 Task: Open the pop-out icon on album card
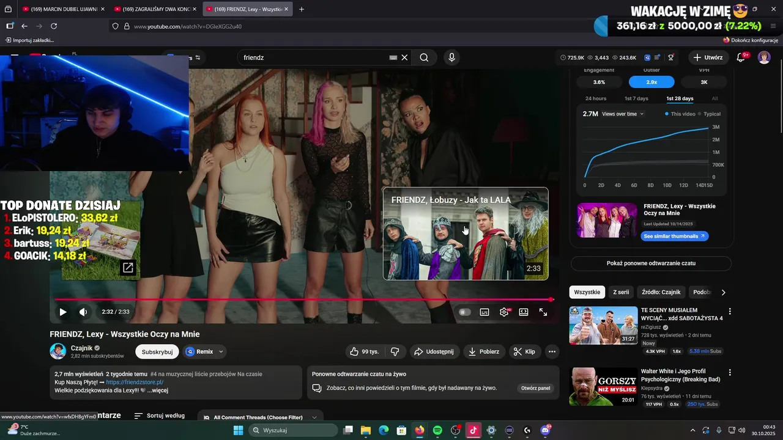click(128, 268)
